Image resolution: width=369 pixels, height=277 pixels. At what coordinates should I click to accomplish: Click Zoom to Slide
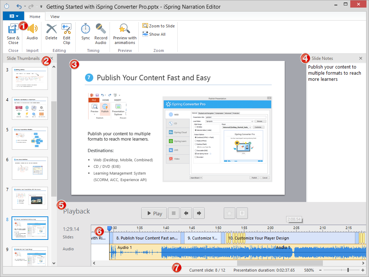[159, 26]
